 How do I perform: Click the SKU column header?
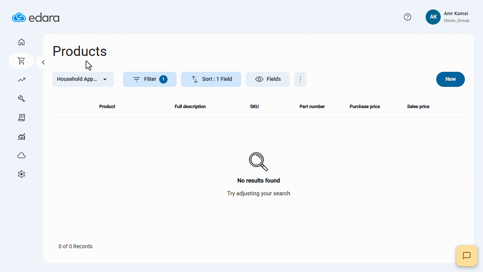click(254, 107)
